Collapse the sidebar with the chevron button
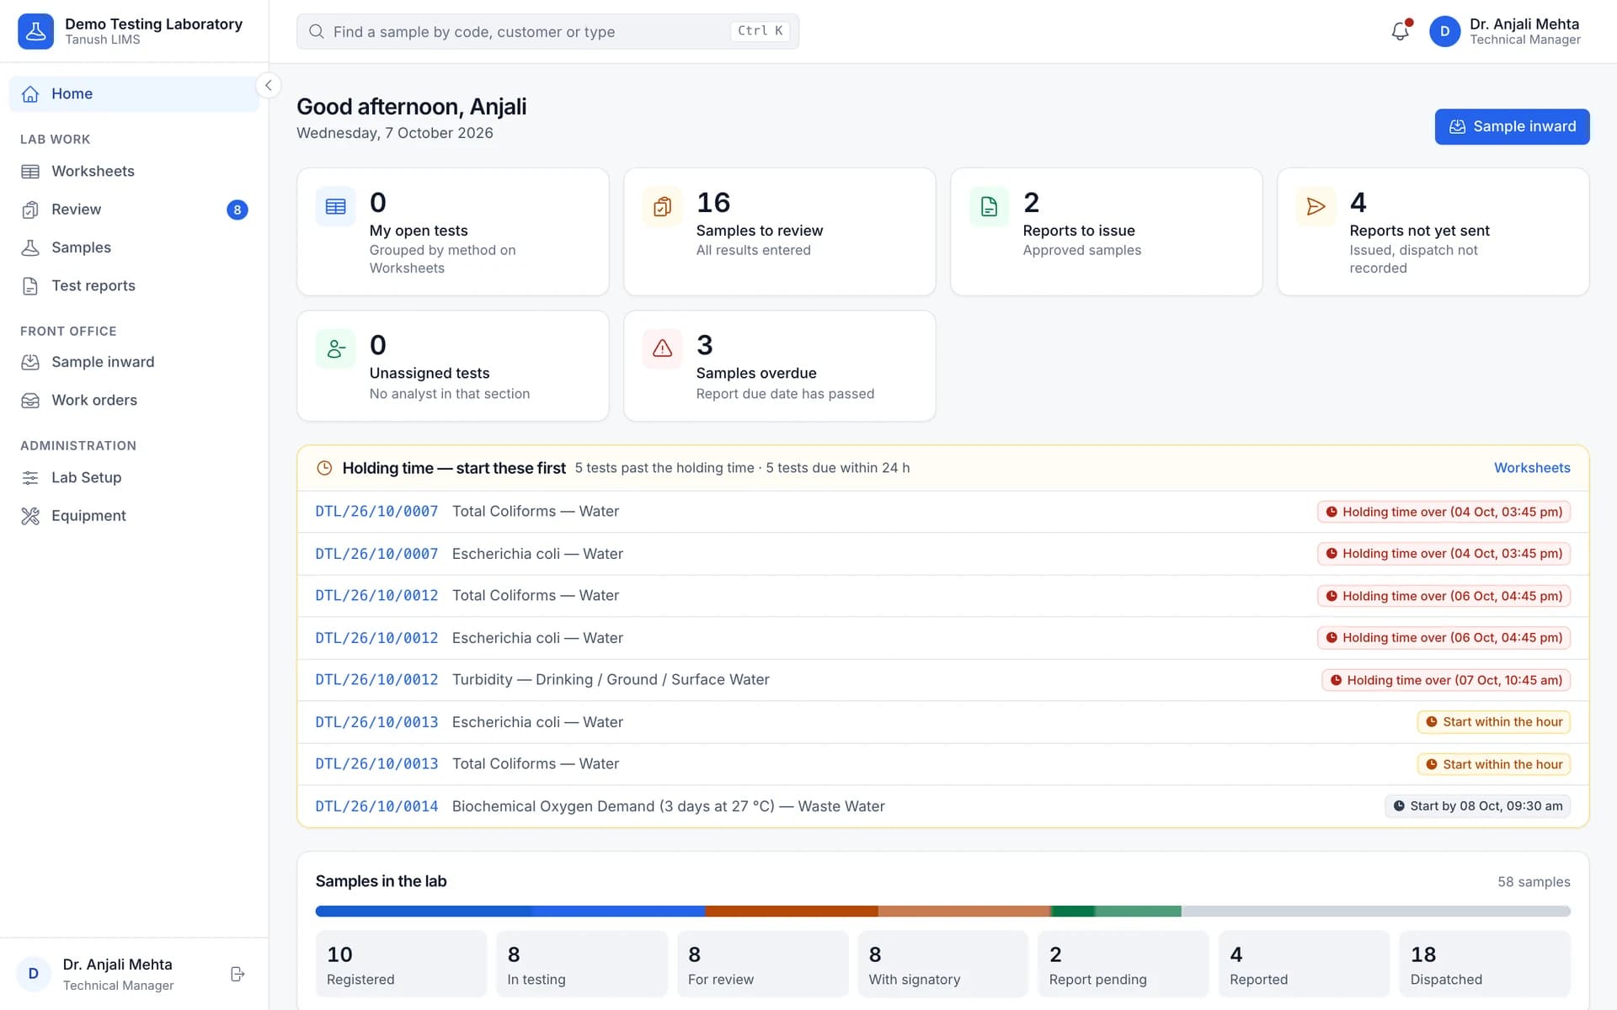1617x1010 pixels. coord(268,85)
